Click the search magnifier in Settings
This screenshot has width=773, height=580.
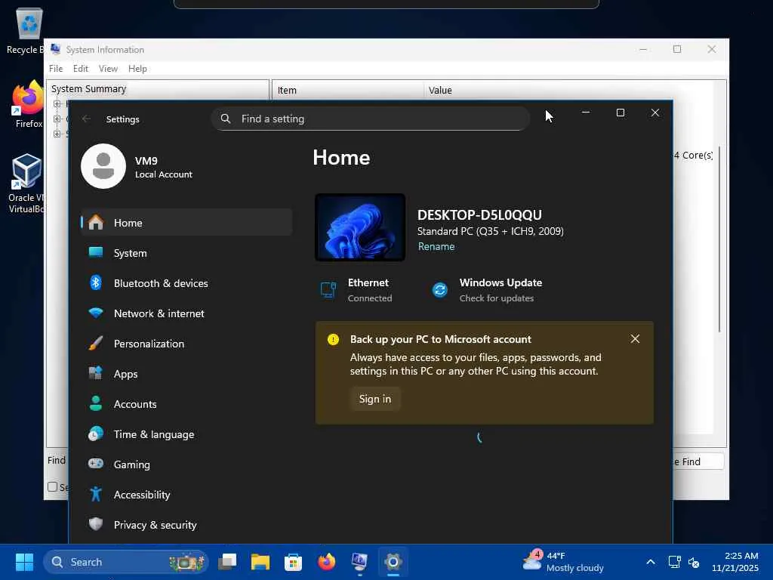pos(225,119)
